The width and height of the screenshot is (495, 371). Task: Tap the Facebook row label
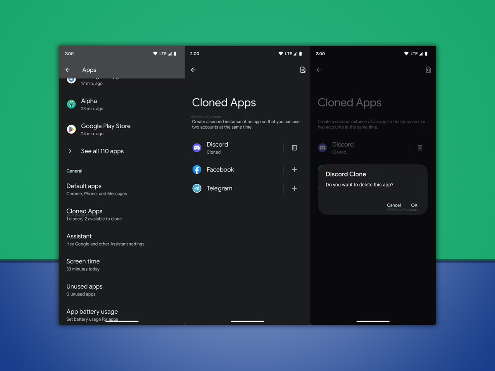tap(220, 170)
